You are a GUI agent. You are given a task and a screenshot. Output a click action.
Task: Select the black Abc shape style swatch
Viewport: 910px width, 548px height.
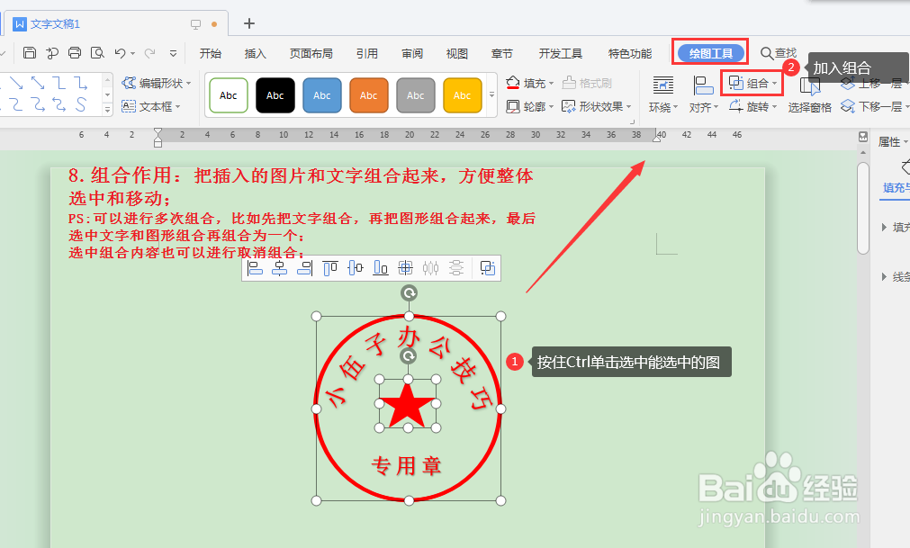(x=275, y=94)
